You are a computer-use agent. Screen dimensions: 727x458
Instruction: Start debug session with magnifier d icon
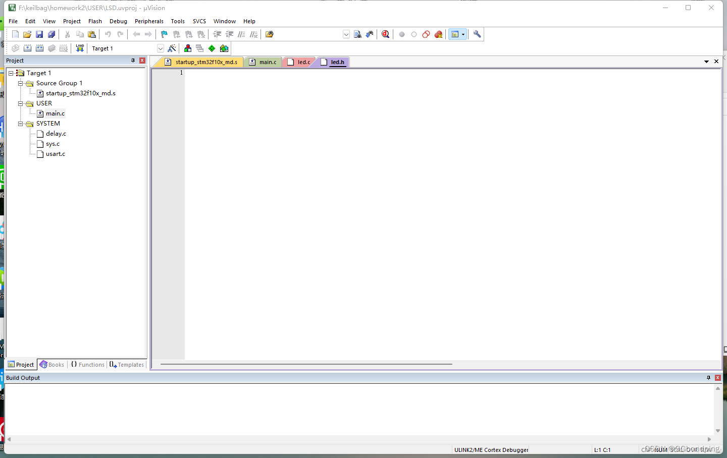pos(386,34)
